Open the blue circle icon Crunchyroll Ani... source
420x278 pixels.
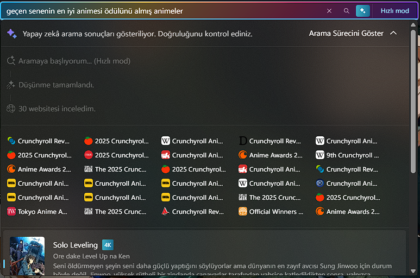pos(346,184)
